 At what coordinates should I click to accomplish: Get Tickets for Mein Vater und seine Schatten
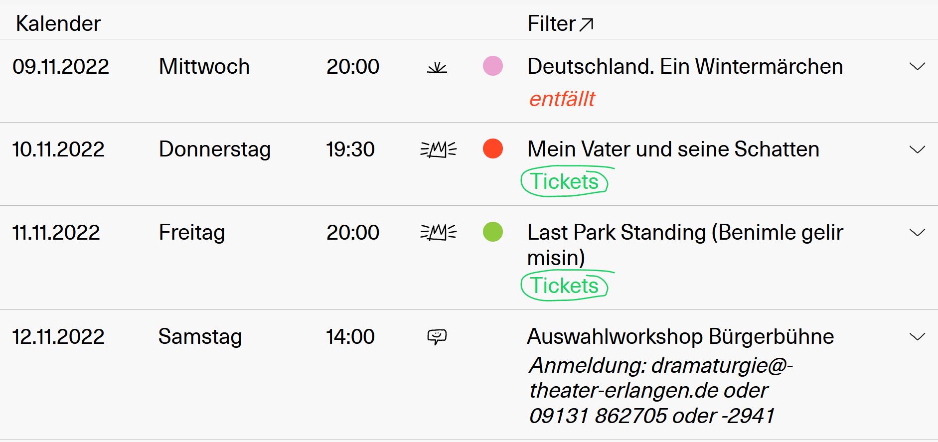pos(564,181)
